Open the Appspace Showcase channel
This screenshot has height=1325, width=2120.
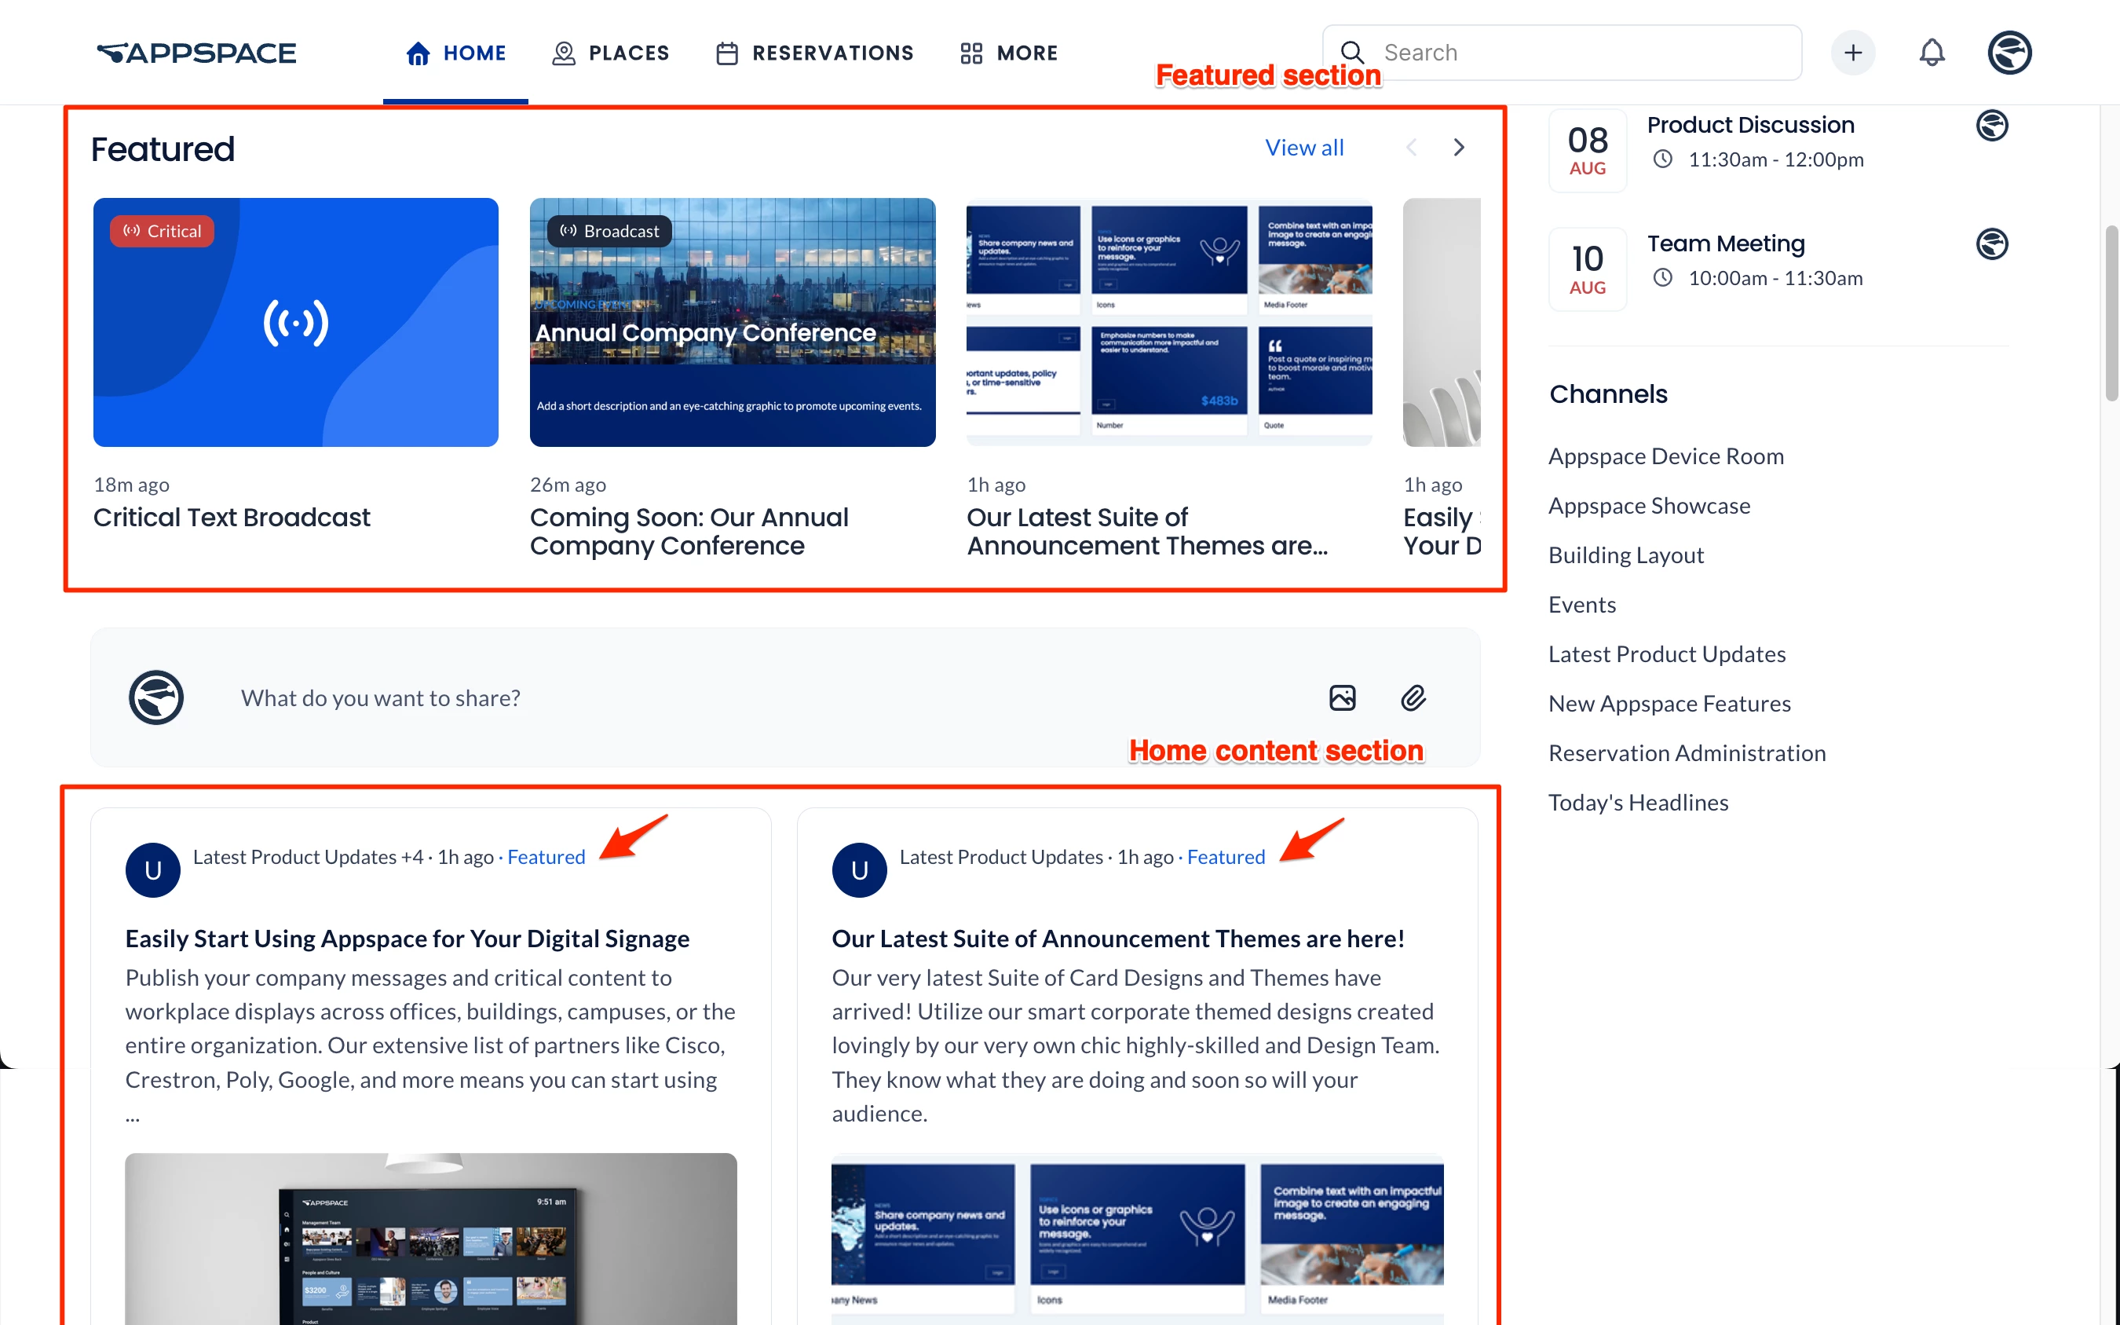click(x=1649, y=506)
